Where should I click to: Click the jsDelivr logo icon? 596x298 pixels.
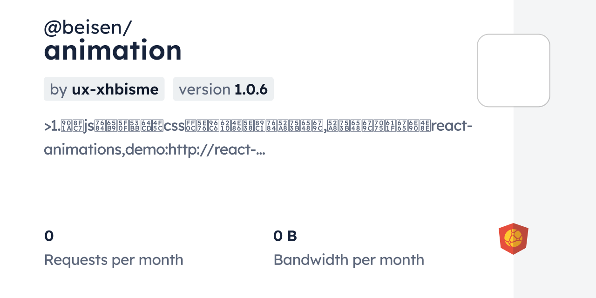coord(513,238)
